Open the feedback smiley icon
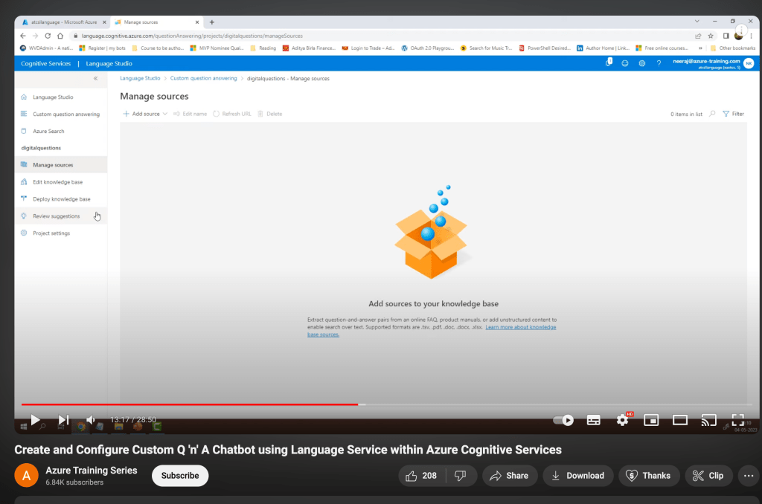This screenshot has width=762, height=504. 625,63
